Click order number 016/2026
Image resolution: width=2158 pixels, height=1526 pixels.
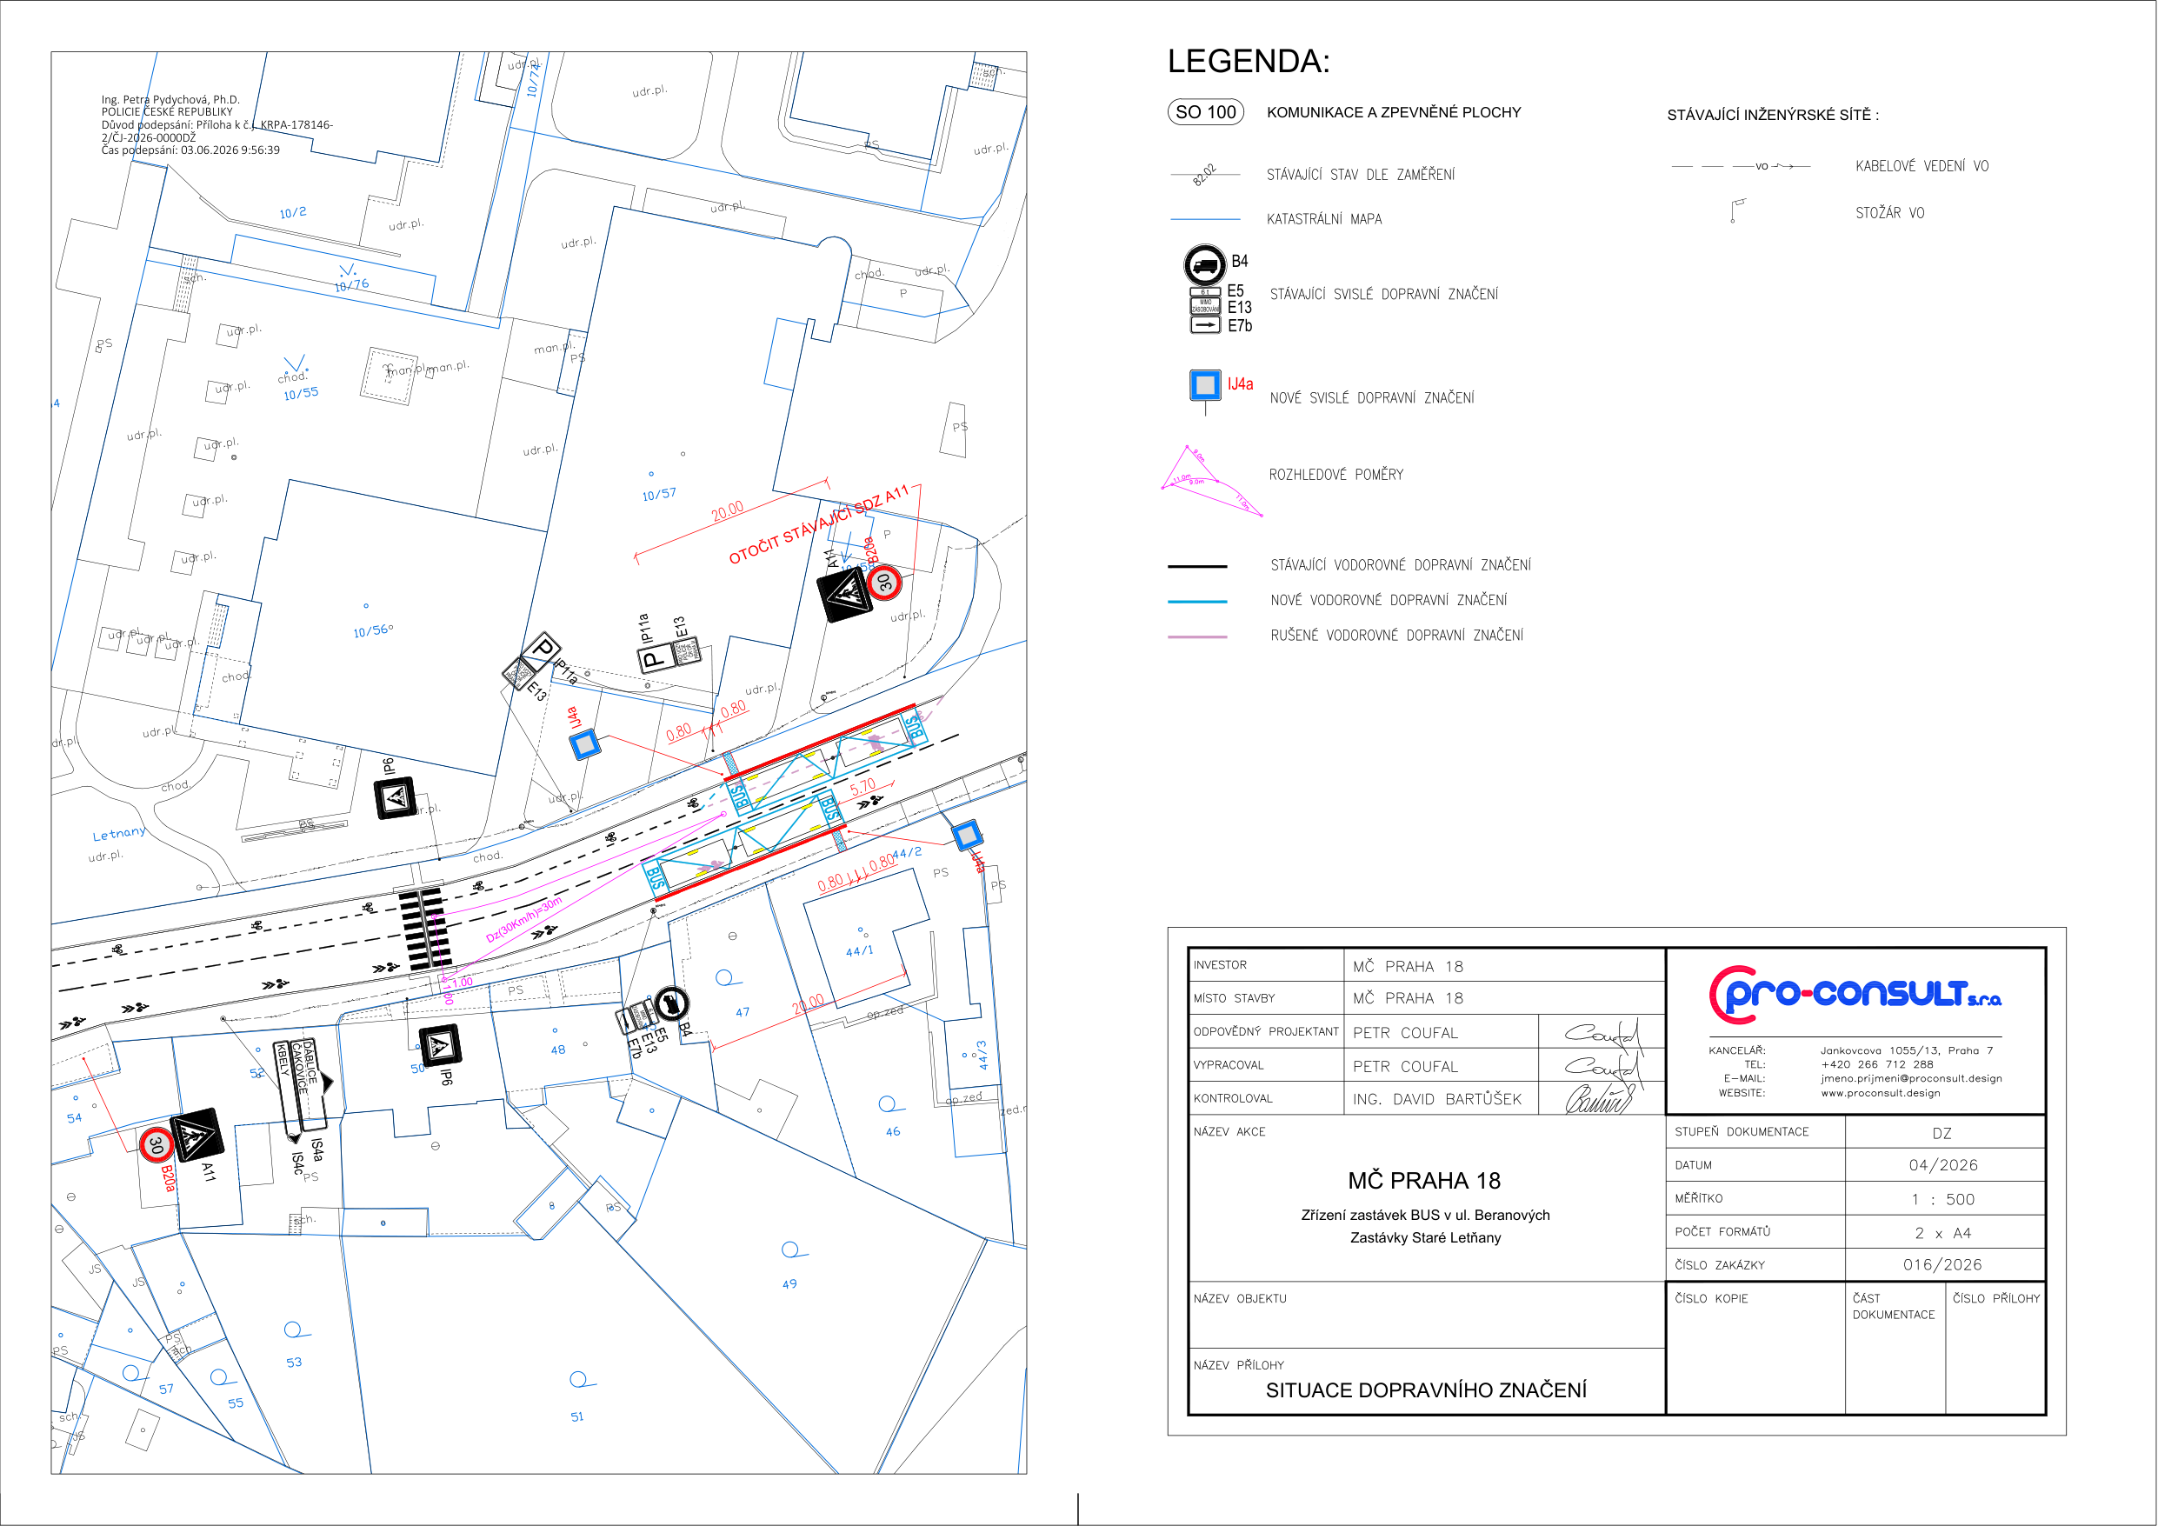pos(1942,1264)
